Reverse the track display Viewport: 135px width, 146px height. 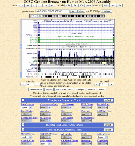coord(91,89)
